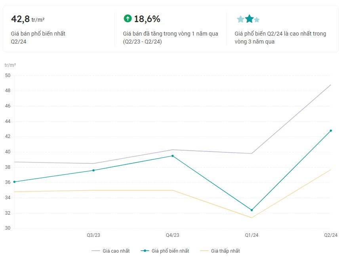Screen dimensions: 343x257
Task: Toggle the "Giá phổ biến nhất" legend series
Action: coord(166,251)
